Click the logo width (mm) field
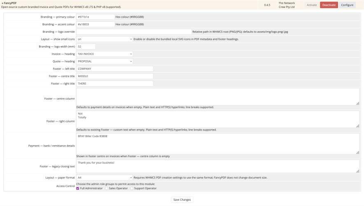 [86, 46]
